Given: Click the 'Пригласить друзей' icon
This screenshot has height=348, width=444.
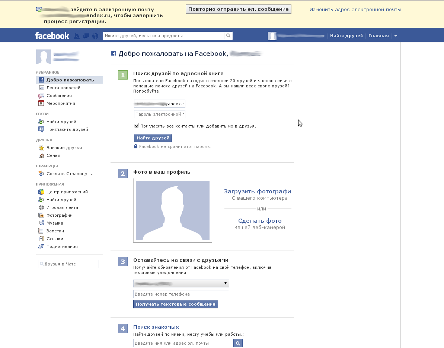Looking at the screenshot, I should (41, 129).
